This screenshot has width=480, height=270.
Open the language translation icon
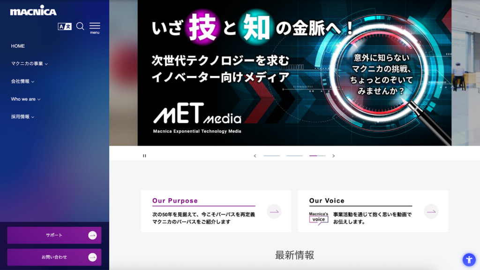[65, 26]
